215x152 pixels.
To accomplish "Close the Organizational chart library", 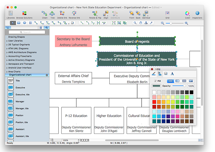I will tap(47, 75).
